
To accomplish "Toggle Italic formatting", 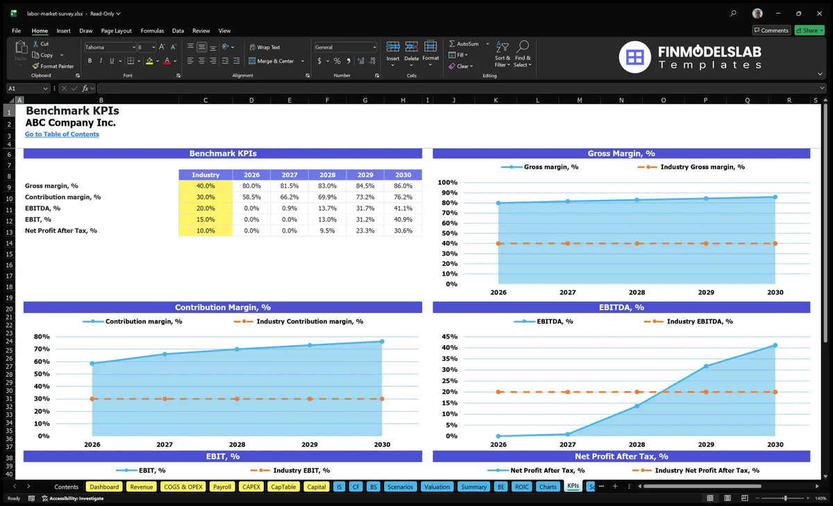I will pos(100,61).
